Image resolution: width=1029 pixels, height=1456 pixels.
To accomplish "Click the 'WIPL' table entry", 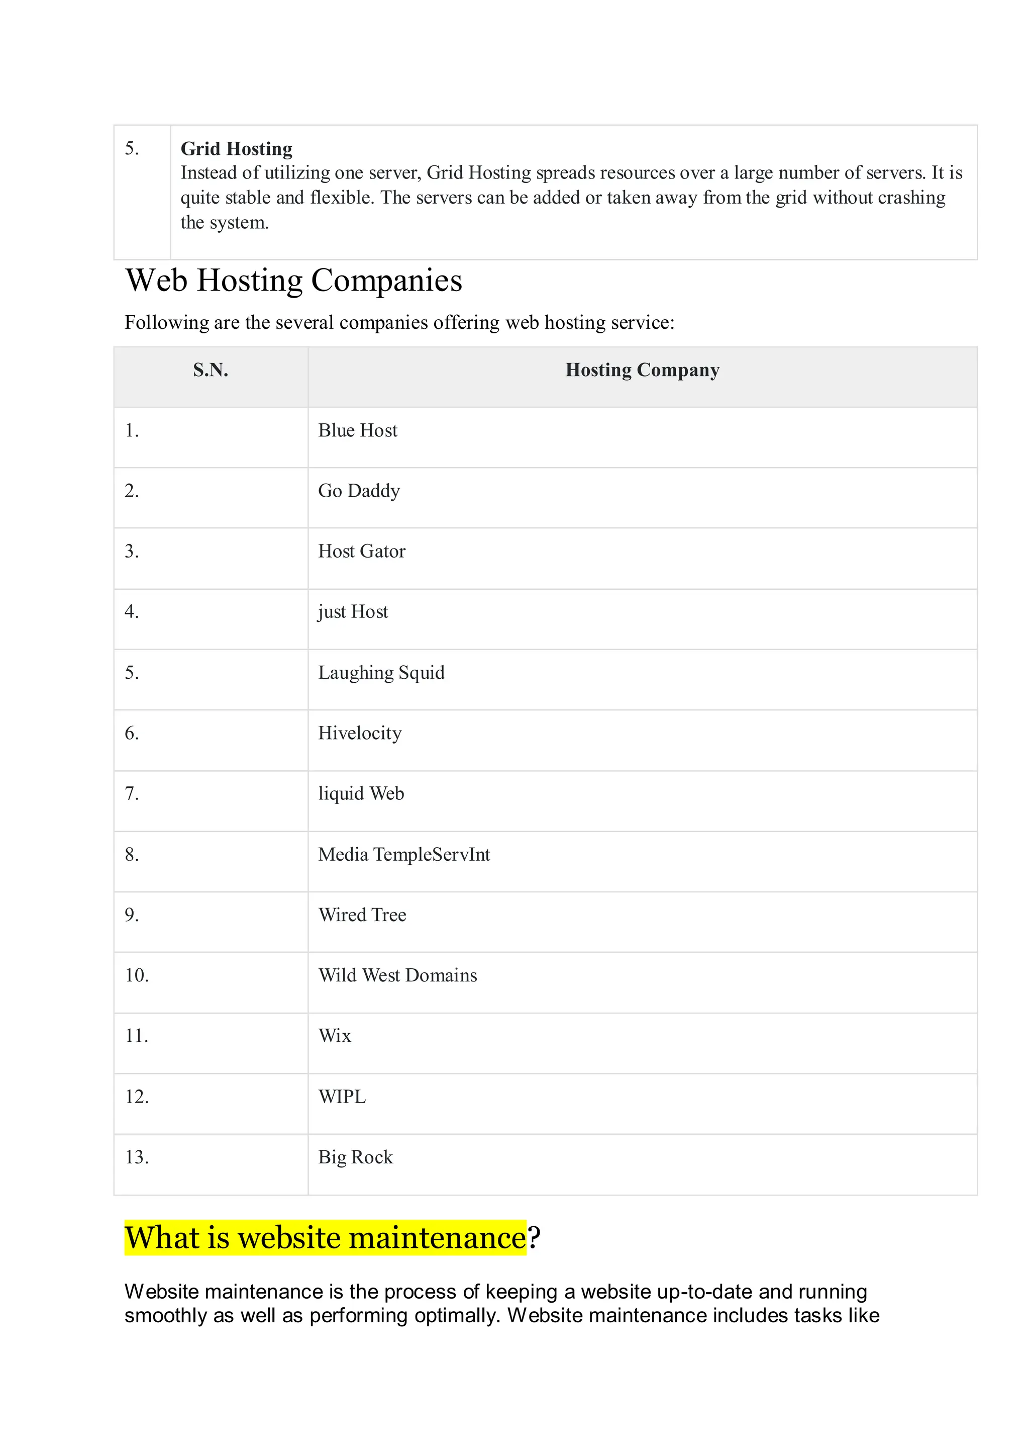I will (x=342, y=1097).
